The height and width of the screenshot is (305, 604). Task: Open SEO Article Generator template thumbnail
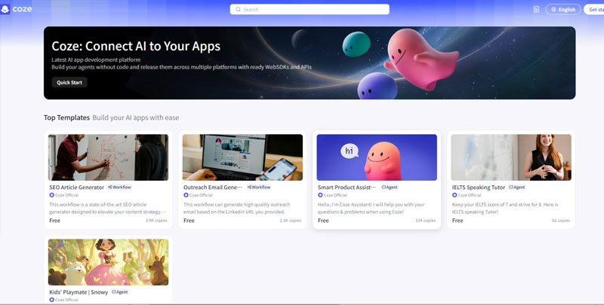pyautogui.click(x=108, y=157)
